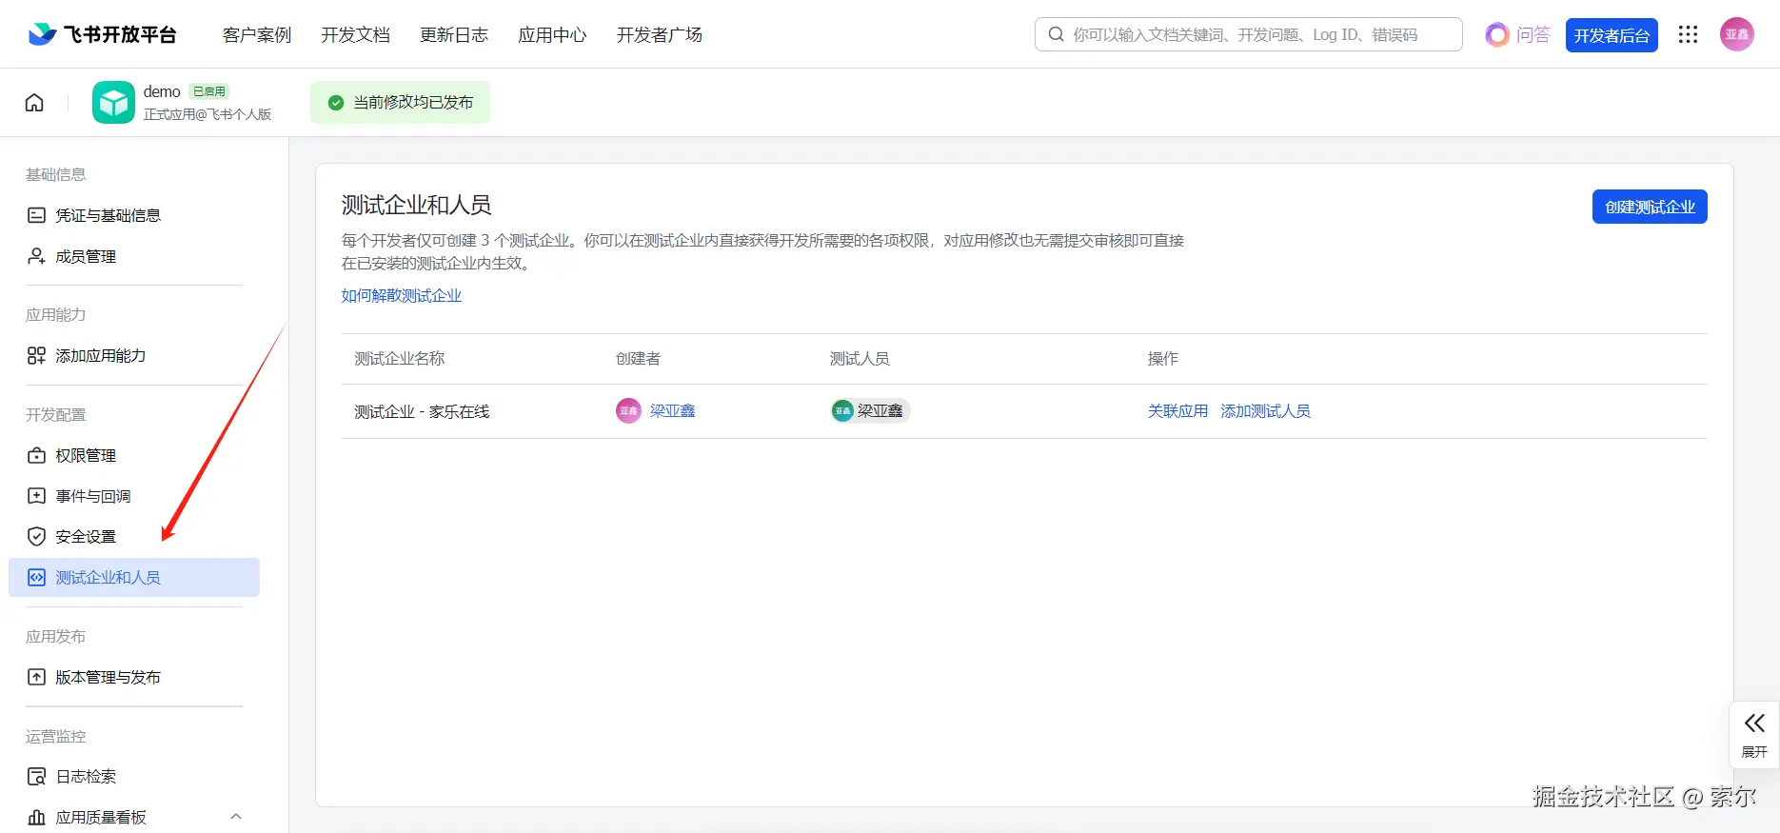Open the 如何解散测试企业 link

click(402, 295)
